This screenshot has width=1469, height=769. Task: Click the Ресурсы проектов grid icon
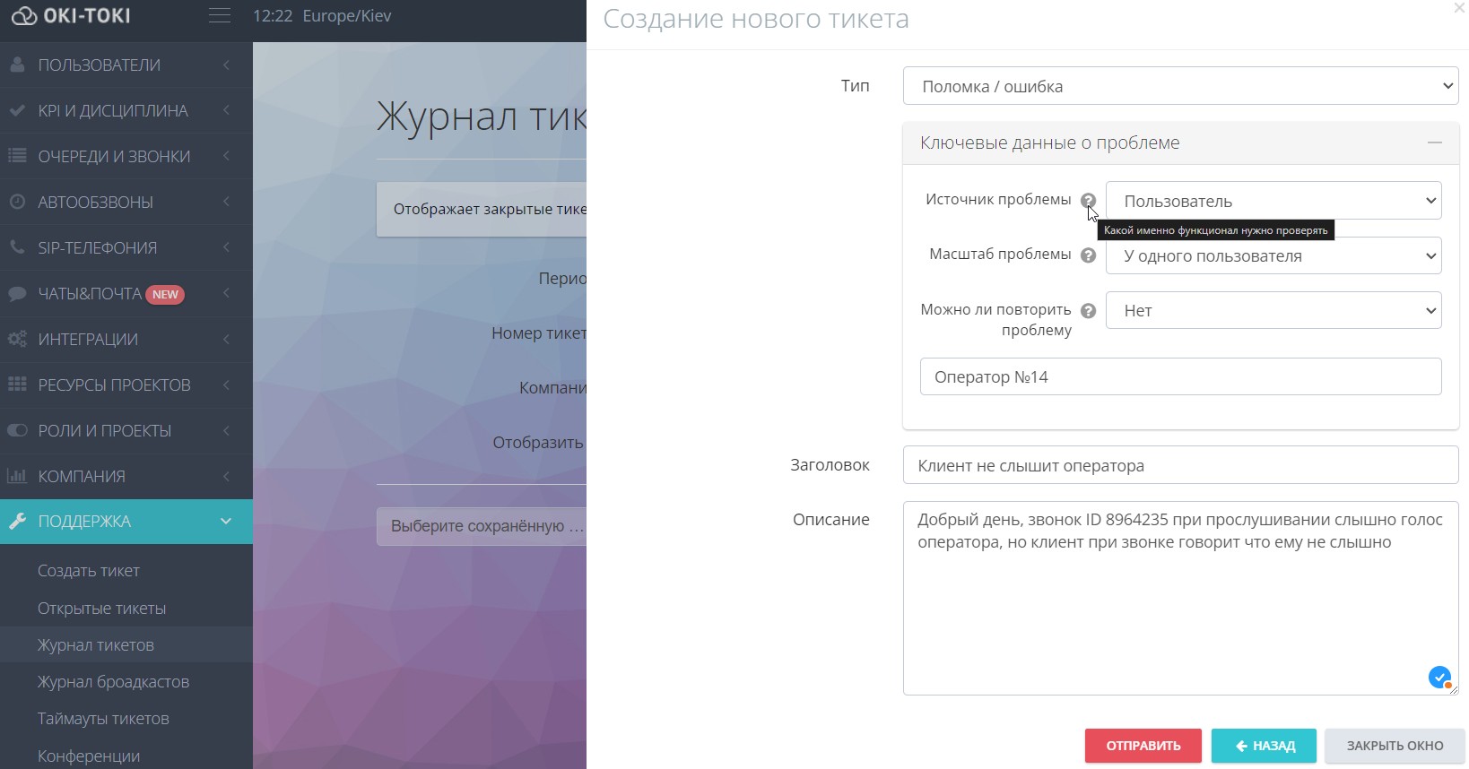pos(17,384)
